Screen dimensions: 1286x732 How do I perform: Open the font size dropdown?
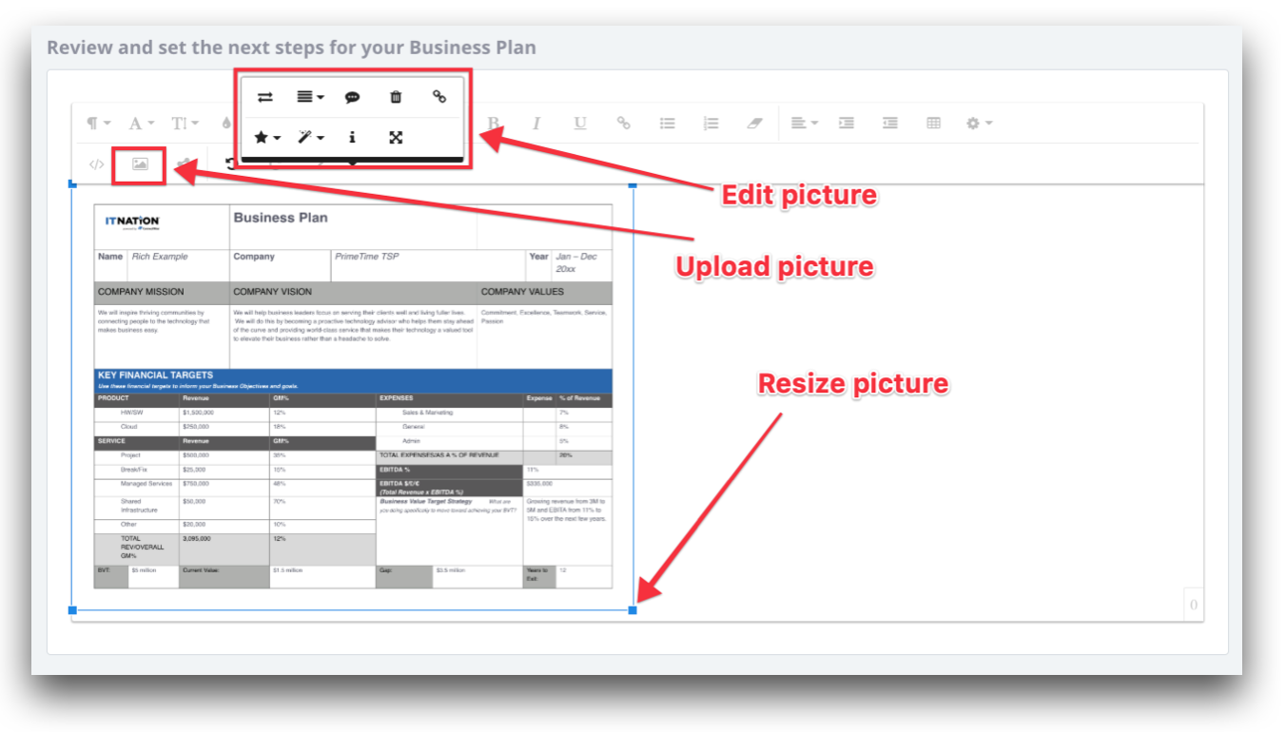coord(185,124)
